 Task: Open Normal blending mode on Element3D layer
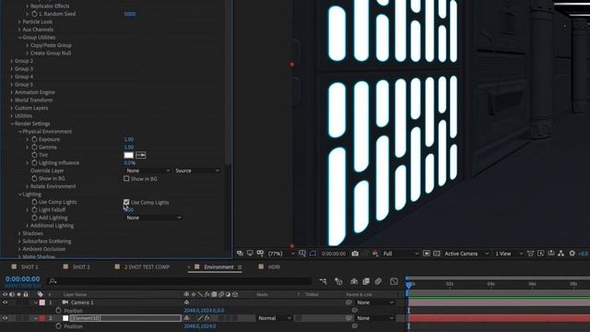coord(275,318)
